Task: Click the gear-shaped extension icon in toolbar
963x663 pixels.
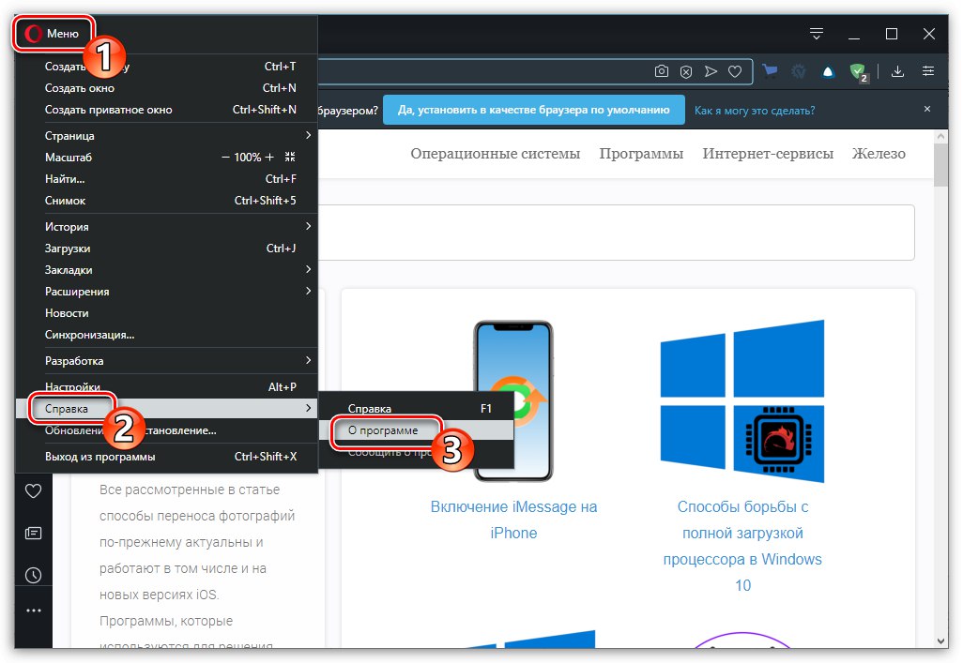Action: pyautogui.click(x=799, y=72)
